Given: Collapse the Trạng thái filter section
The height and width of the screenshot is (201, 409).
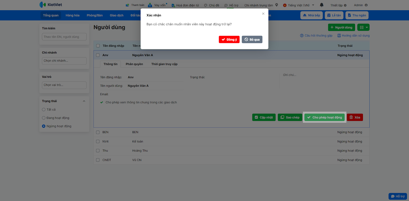Looking at the screenshot, I should (x=84, y=101).
